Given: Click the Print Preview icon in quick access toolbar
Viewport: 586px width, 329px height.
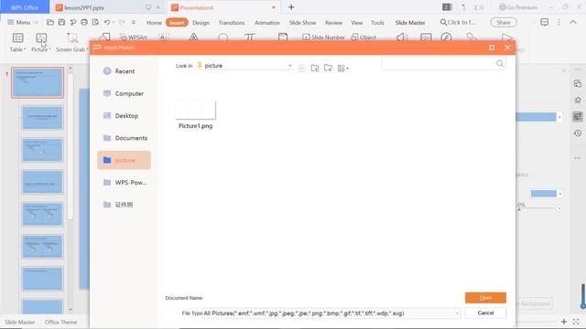Looking at the screenshot, I should [95, 22].
